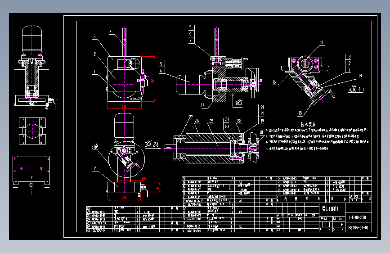The width and height of the screenshot is (390, 253).
Task: Select the "A放 2:1" scale label
Action: pyautogui.click(x=357, y=89)
